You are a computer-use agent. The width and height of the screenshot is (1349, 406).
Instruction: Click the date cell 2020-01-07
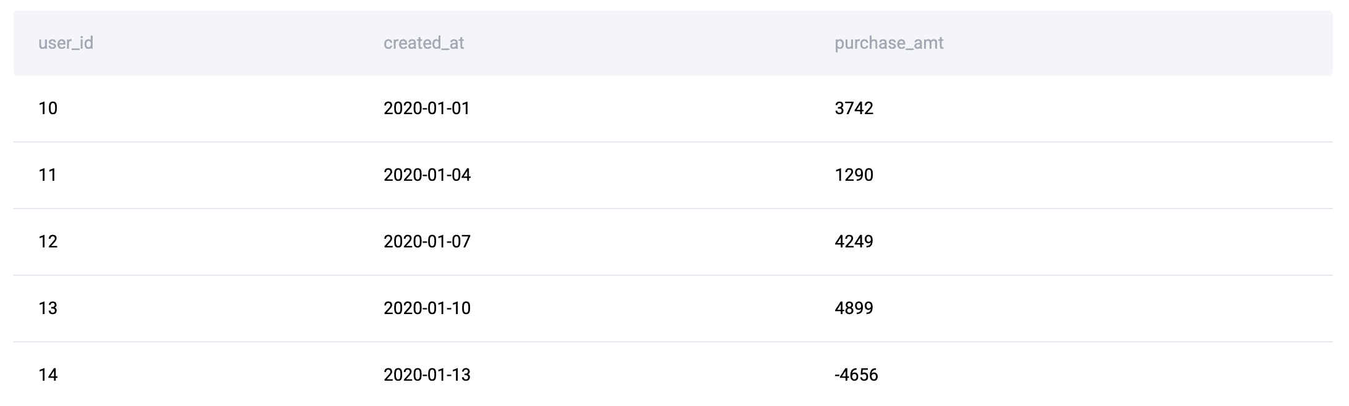click(427, 241)
